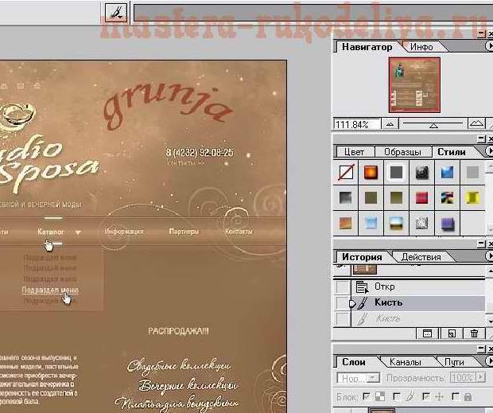Switch to the Образцы tab
493x413 pixels.
(402, 152)
